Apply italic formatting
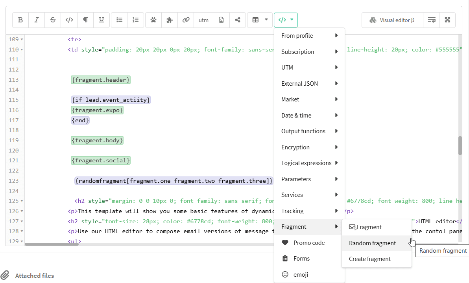Image resolution: width=469 pixels, height=283 pixels. coord(37,20)
